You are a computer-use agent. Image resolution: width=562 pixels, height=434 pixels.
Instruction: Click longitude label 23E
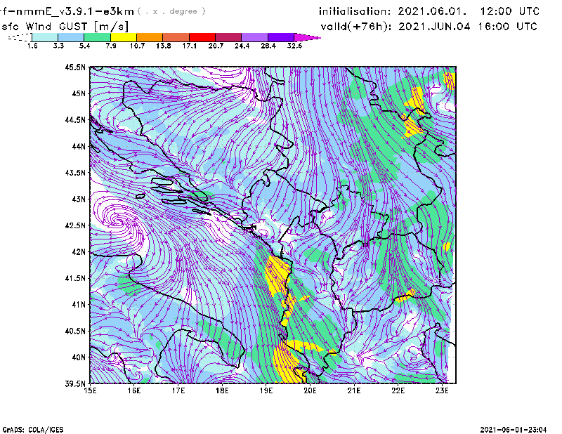(x=442, y=390)
